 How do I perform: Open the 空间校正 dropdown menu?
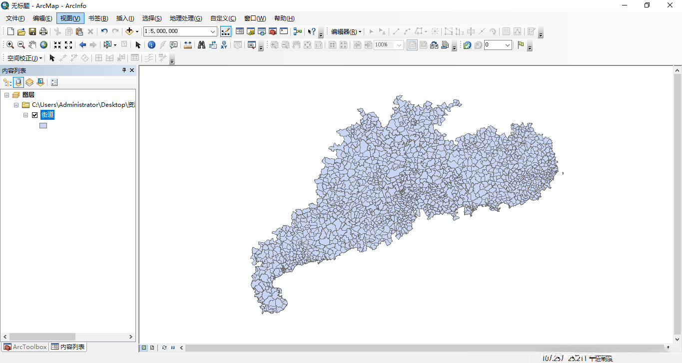[24, 58]
